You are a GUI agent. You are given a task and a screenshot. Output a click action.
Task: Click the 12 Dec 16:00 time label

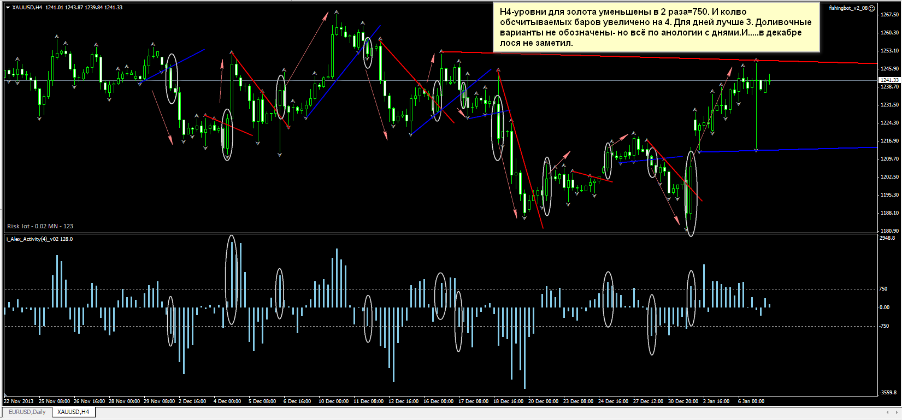coord(403,401)
